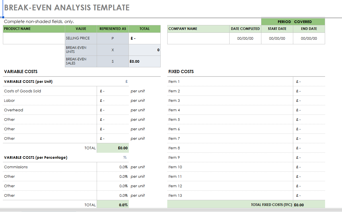This screenshot has width=342, height=212.
Task: Click the 'per unit' text beside Costs of Goods Sold
Action: [138, 91]
